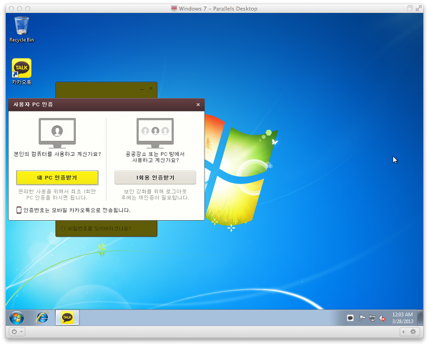The image size is (429, 346).
Task: Select the KakaoTalk desktop shortcut icon
Action: (21, 71)
